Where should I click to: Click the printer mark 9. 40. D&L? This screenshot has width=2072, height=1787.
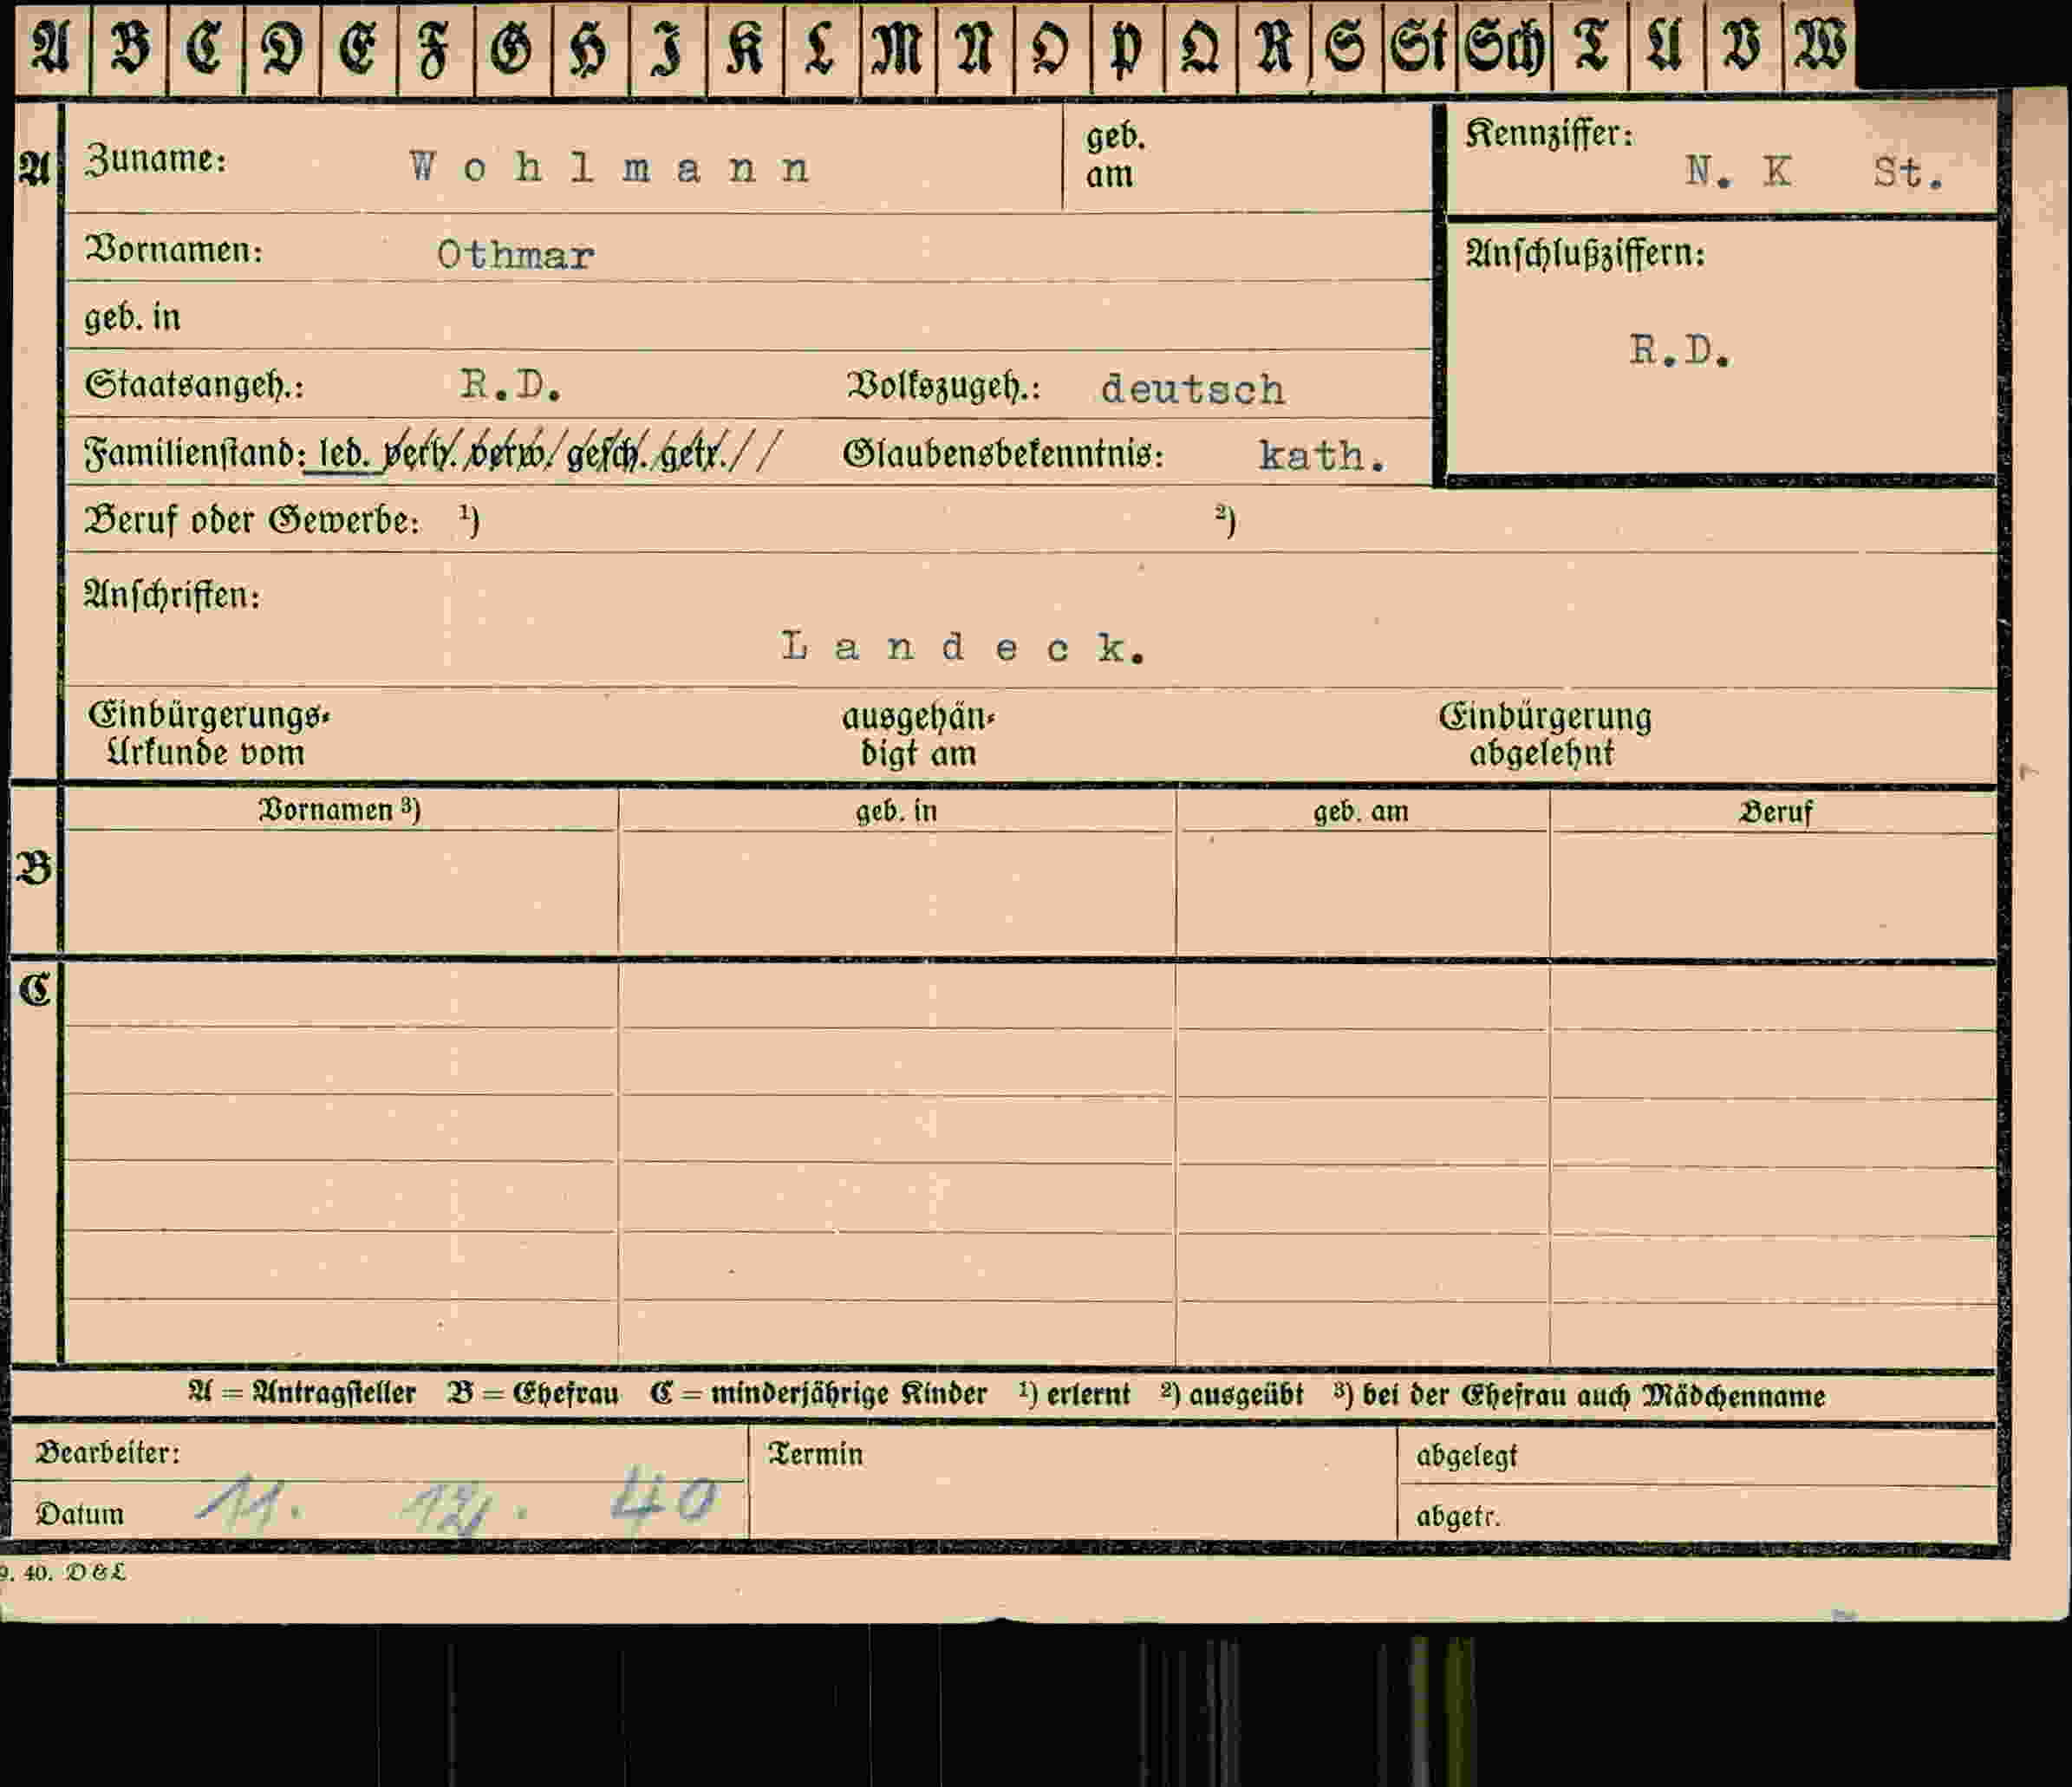pos(62,1573)
